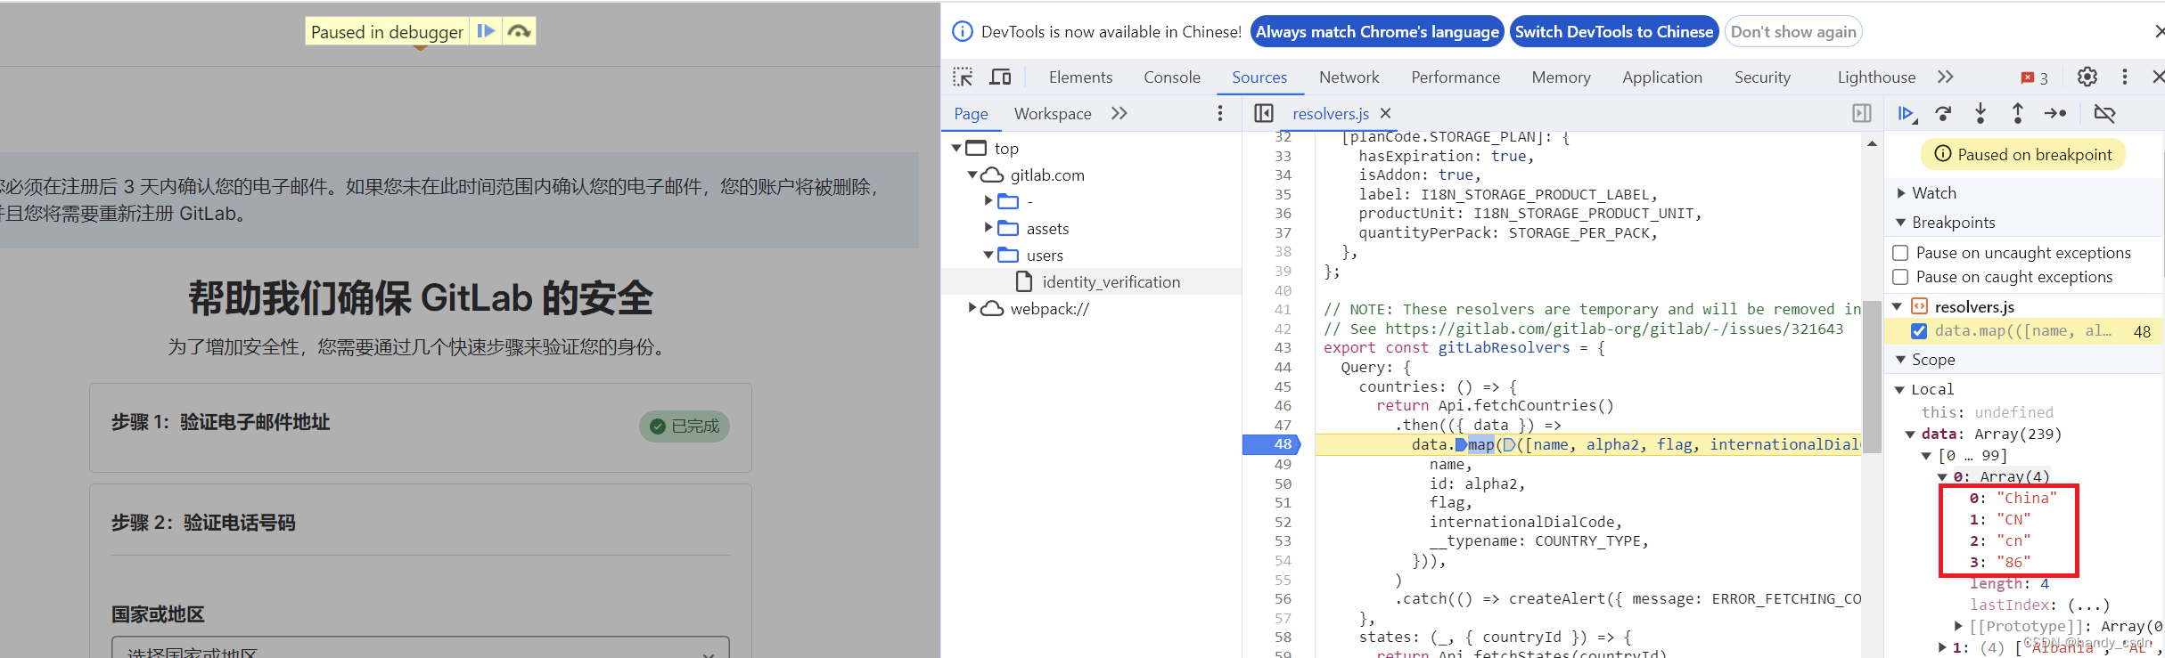Click Always match Chrome's language
This screenshot has height=658, width=2165.
1377,32
